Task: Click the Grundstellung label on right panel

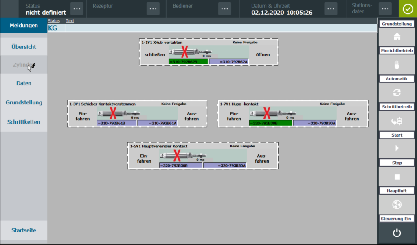Action: coord(397,24)
